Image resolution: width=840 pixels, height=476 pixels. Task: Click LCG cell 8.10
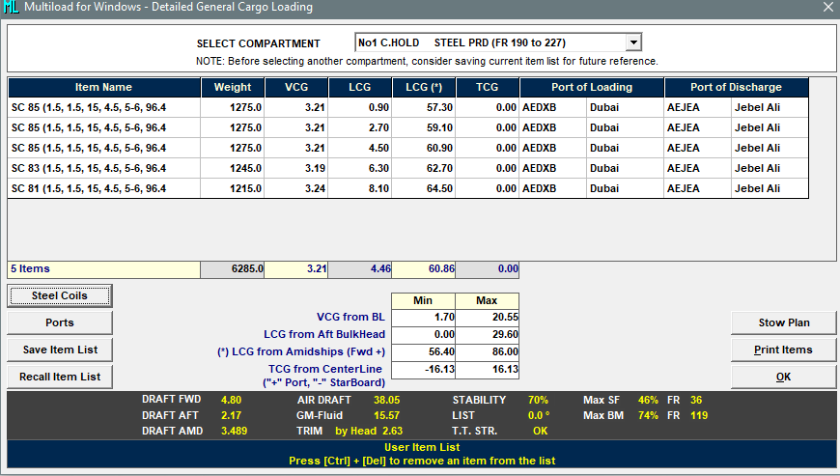(360, 189)
